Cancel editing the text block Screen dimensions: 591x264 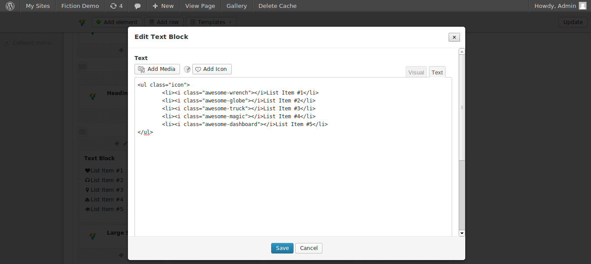pos(309,248)
